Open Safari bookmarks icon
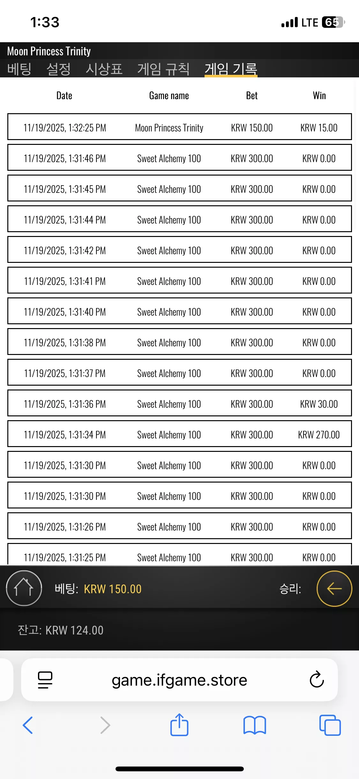The width and height of the screenshot is (359, 779). (x=254, y=725)
